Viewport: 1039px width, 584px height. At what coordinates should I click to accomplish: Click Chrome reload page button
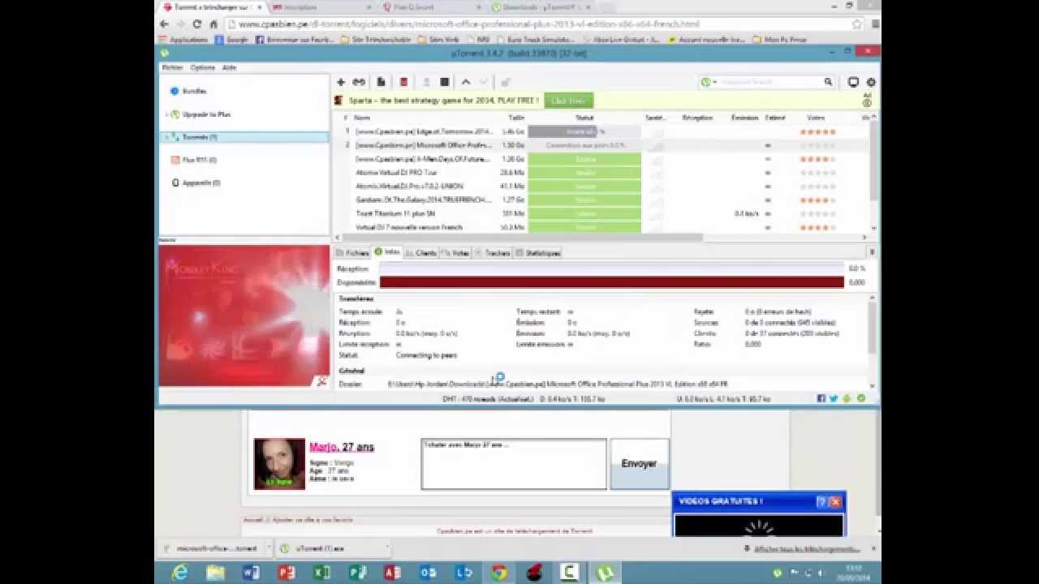point(196,24)
